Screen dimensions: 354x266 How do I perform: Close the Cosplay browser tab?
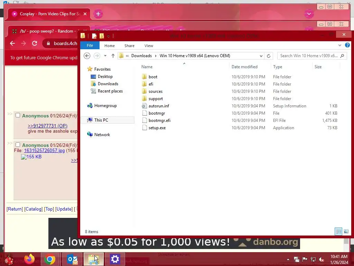pyautogui.click(x=85, y=14)
